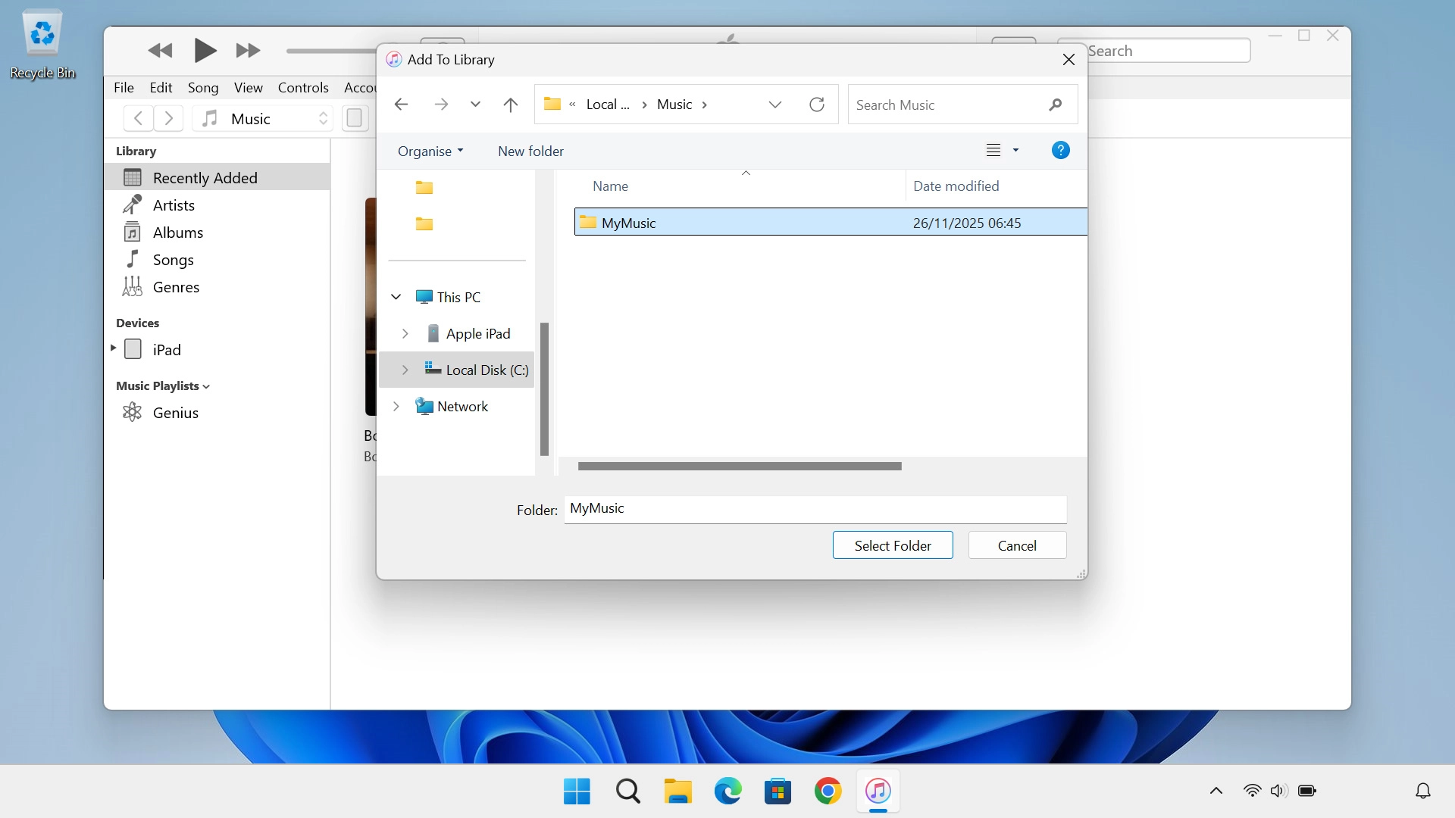
Task: Collapse the This PC tree
Action: coord(395,297)
